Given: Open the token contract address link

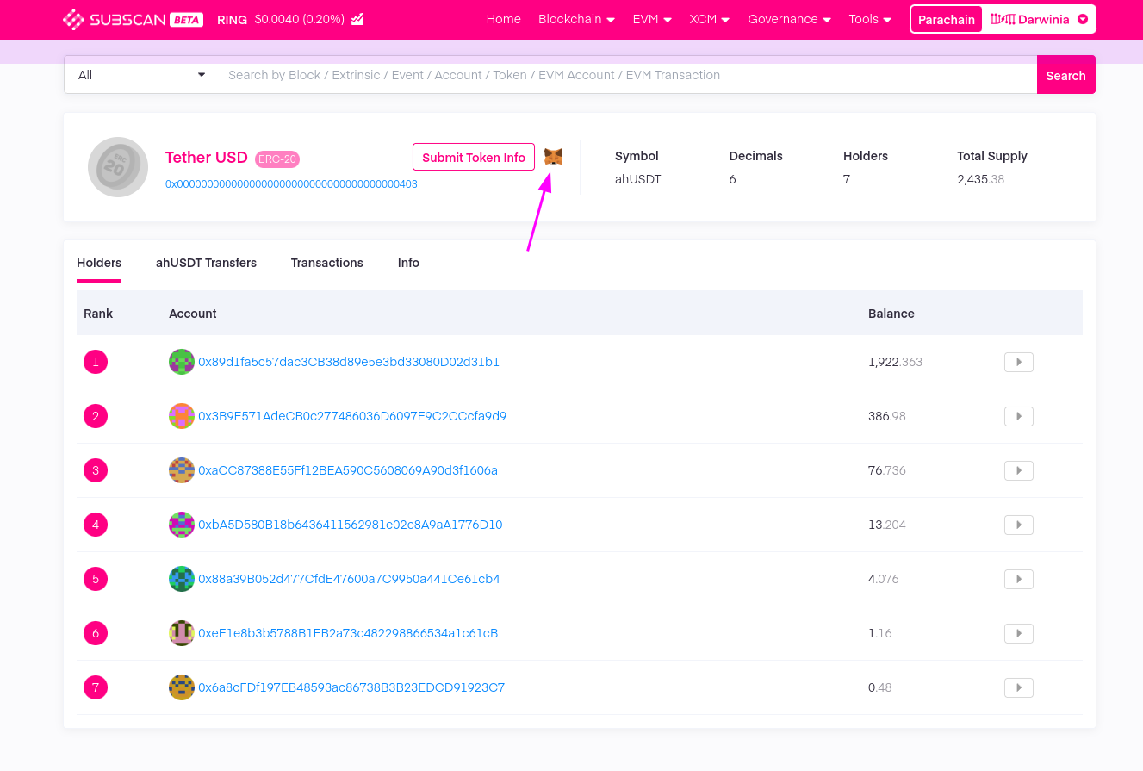Looking at the screenshot, I should [290, 183].
